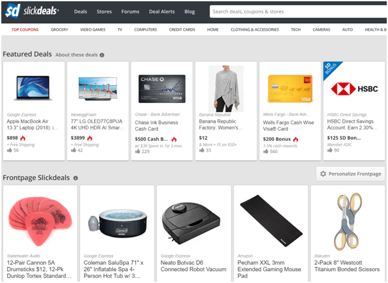Open Wells Fargo Cash Wise Visa Card title
The width and height of the screenshot is (388, 283).
[289, 125]
